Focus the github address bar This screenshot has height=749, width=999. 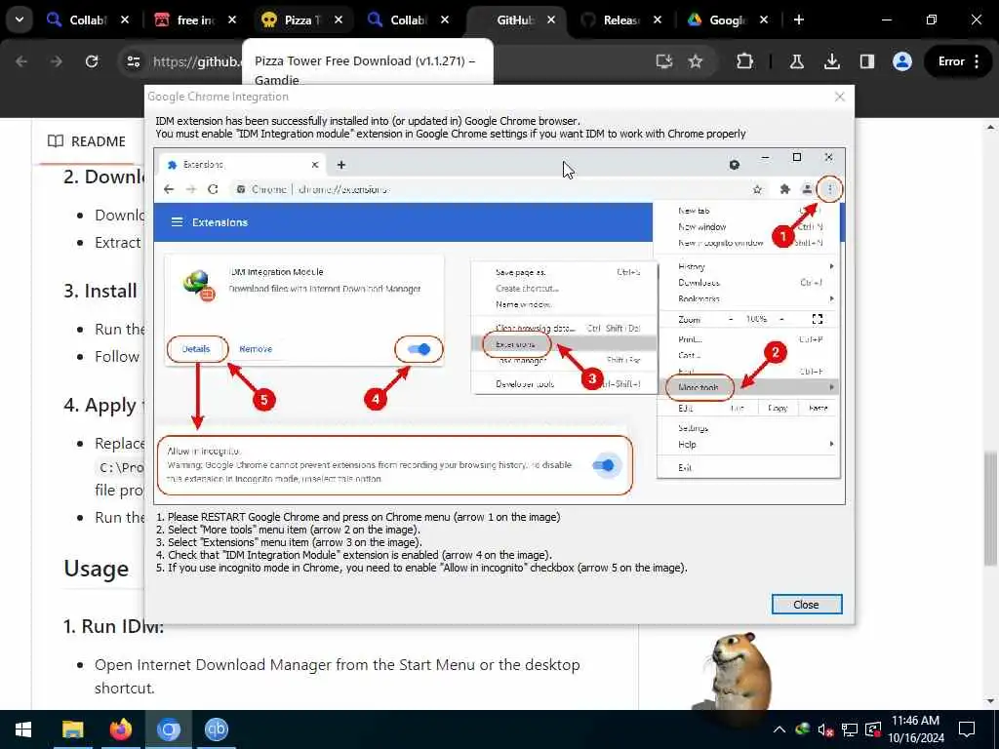197,61
